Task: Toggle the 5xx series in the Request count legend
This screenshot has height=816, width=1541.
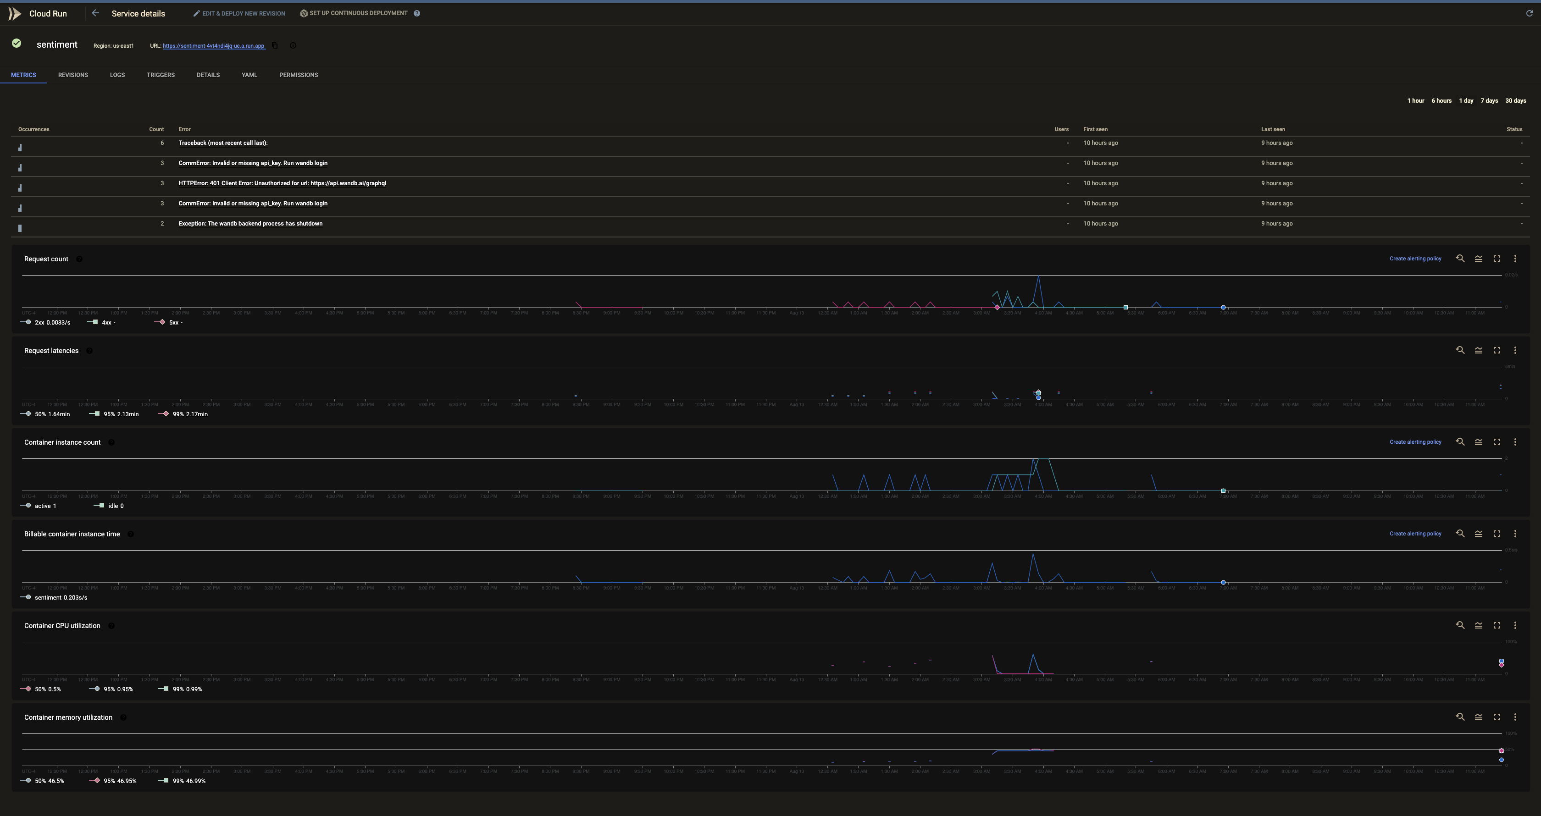Action: [x=170, y=322]
